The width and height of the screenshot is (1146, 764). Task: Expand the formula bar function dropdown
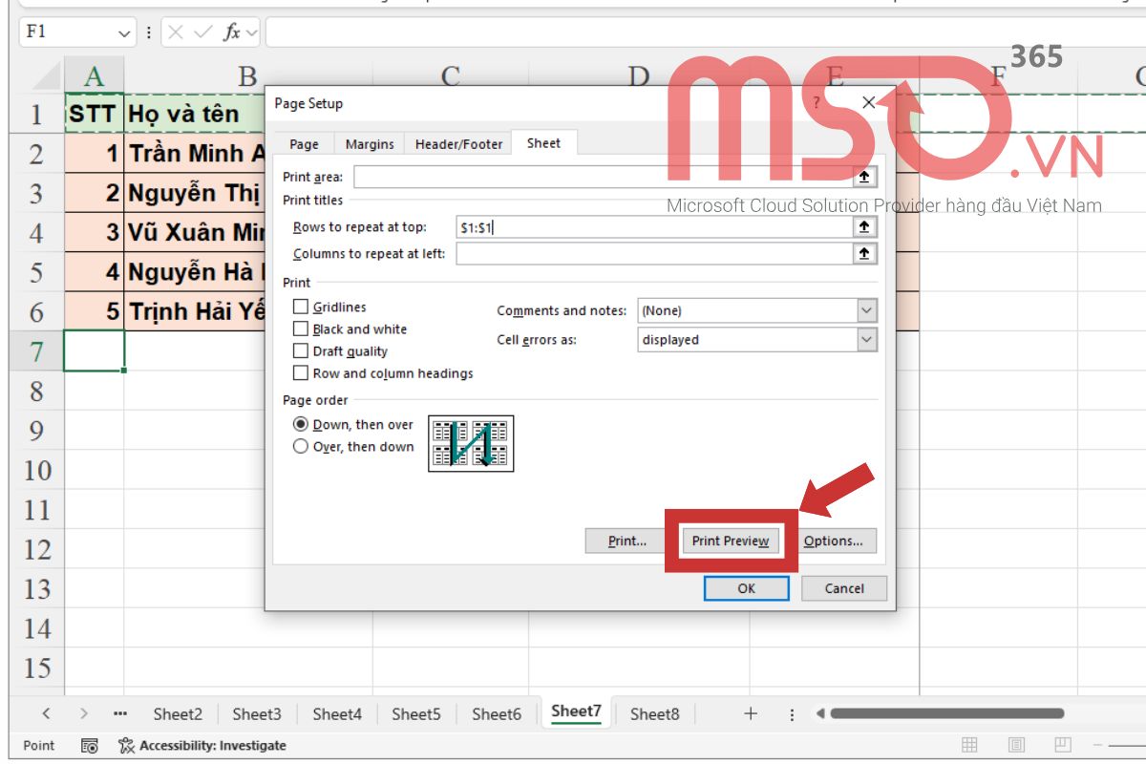click(x=252, y=32)
